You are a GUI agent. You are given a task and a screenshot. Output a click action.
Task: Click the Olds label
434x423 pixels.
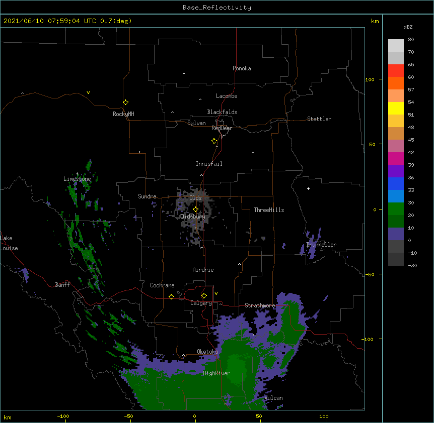[195, 198]
